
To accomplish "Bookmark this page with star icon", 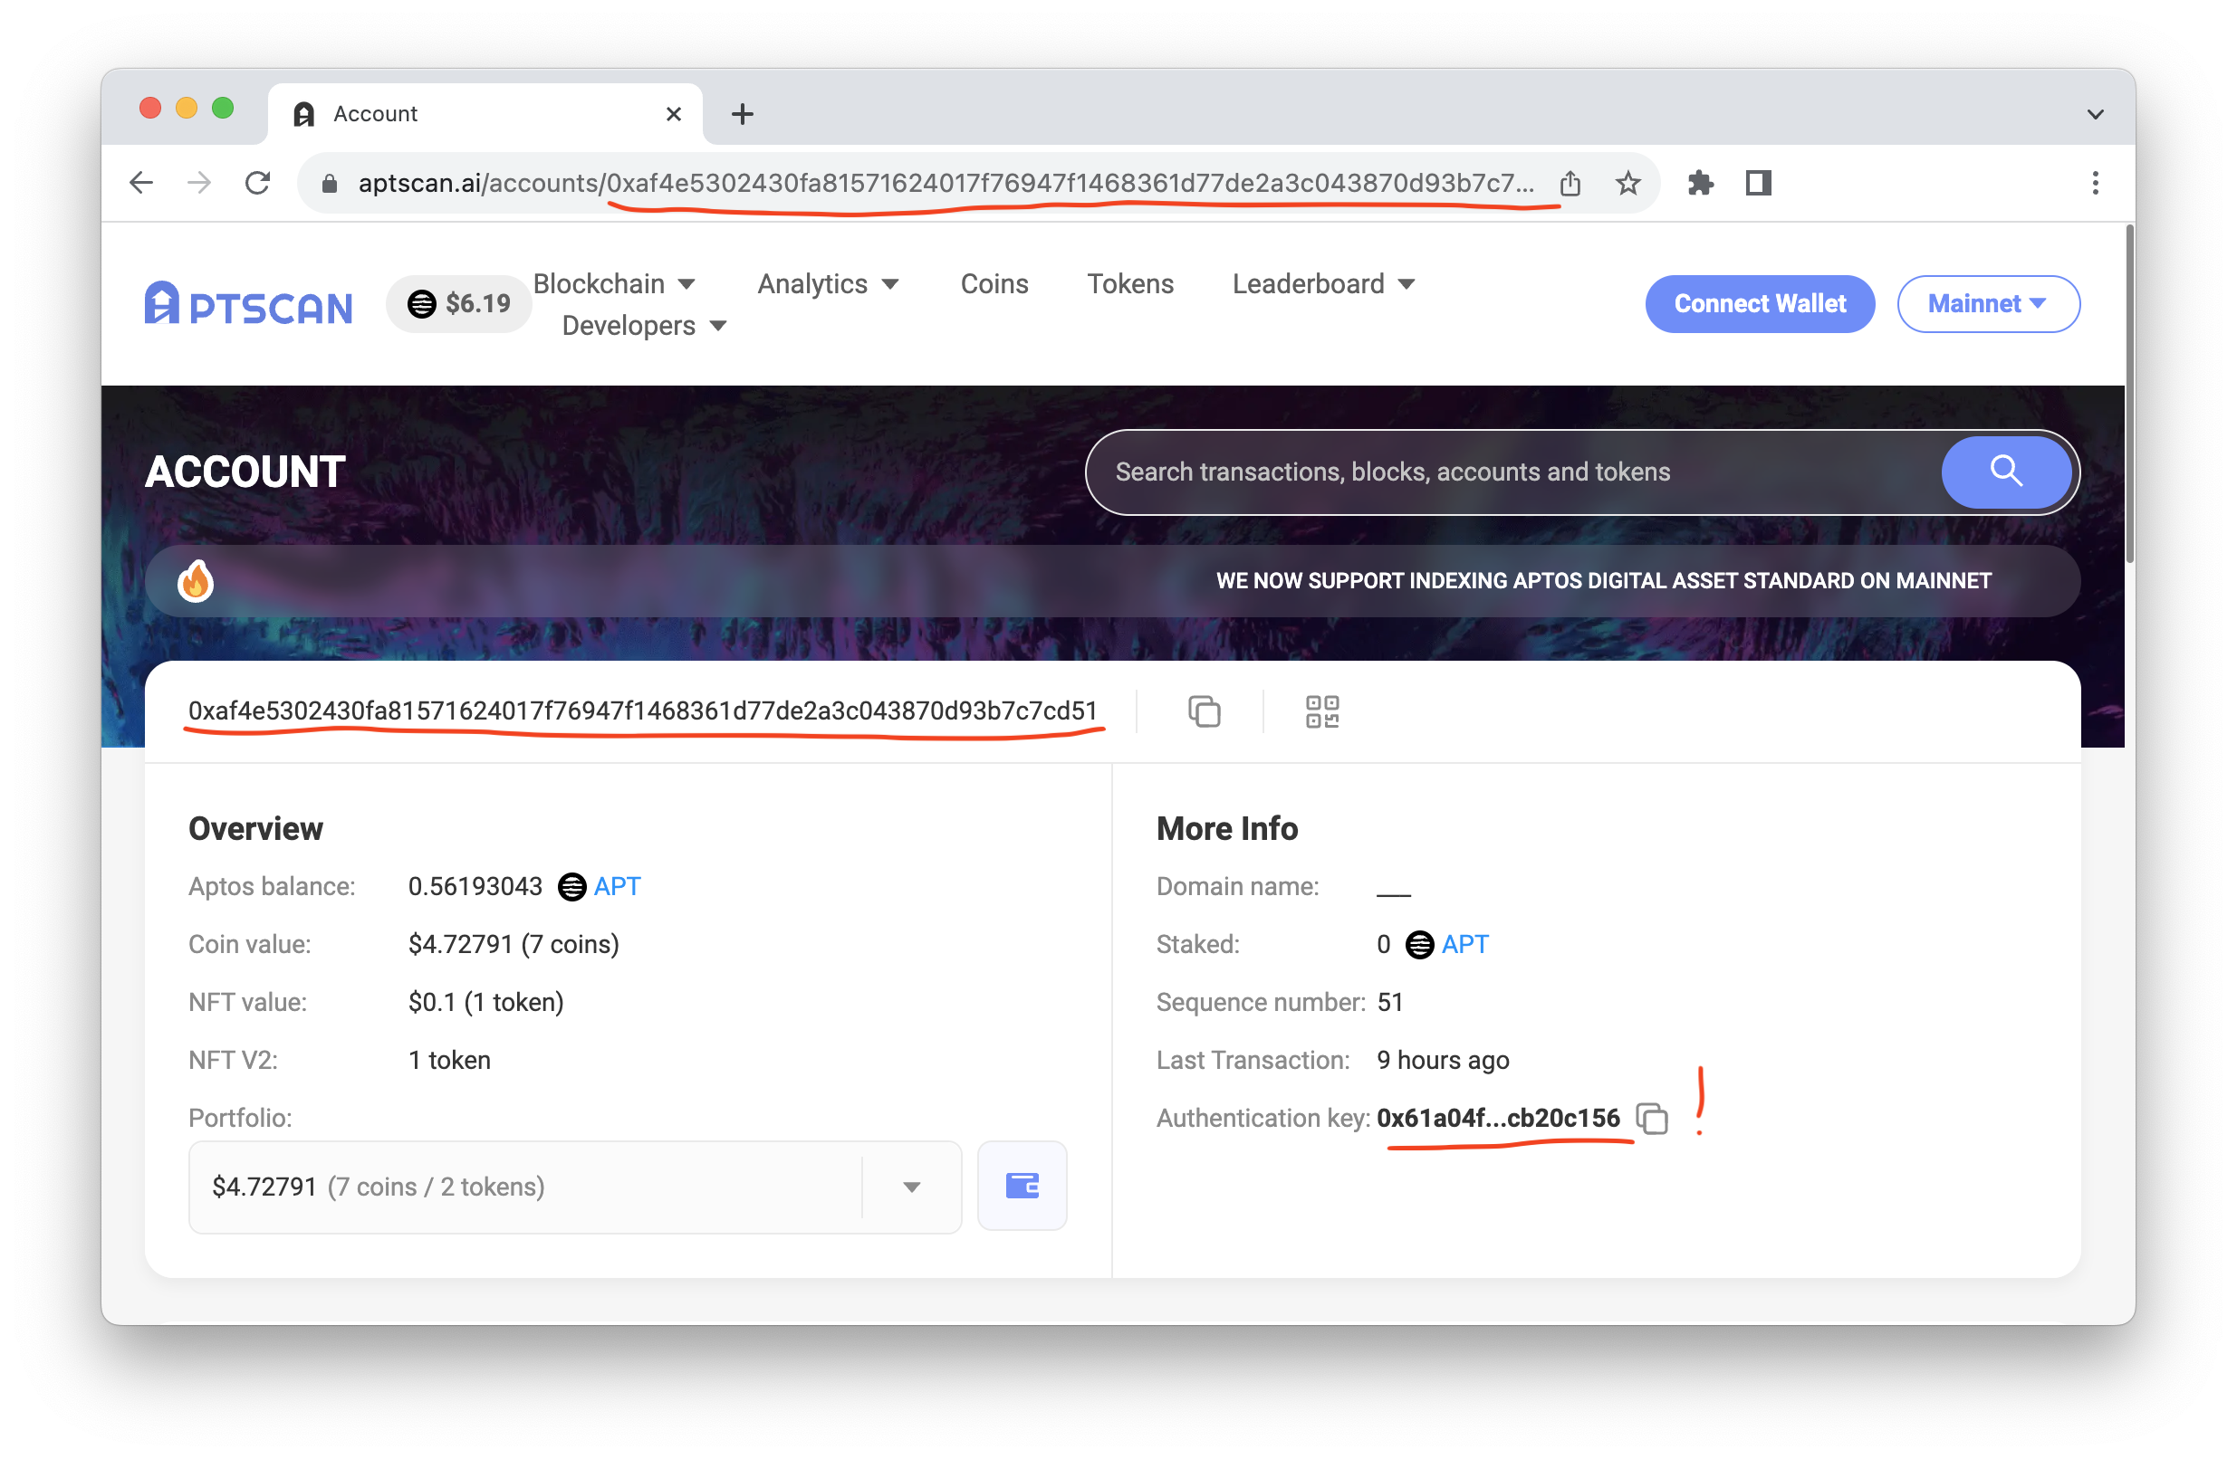I will coord(1627,183).
